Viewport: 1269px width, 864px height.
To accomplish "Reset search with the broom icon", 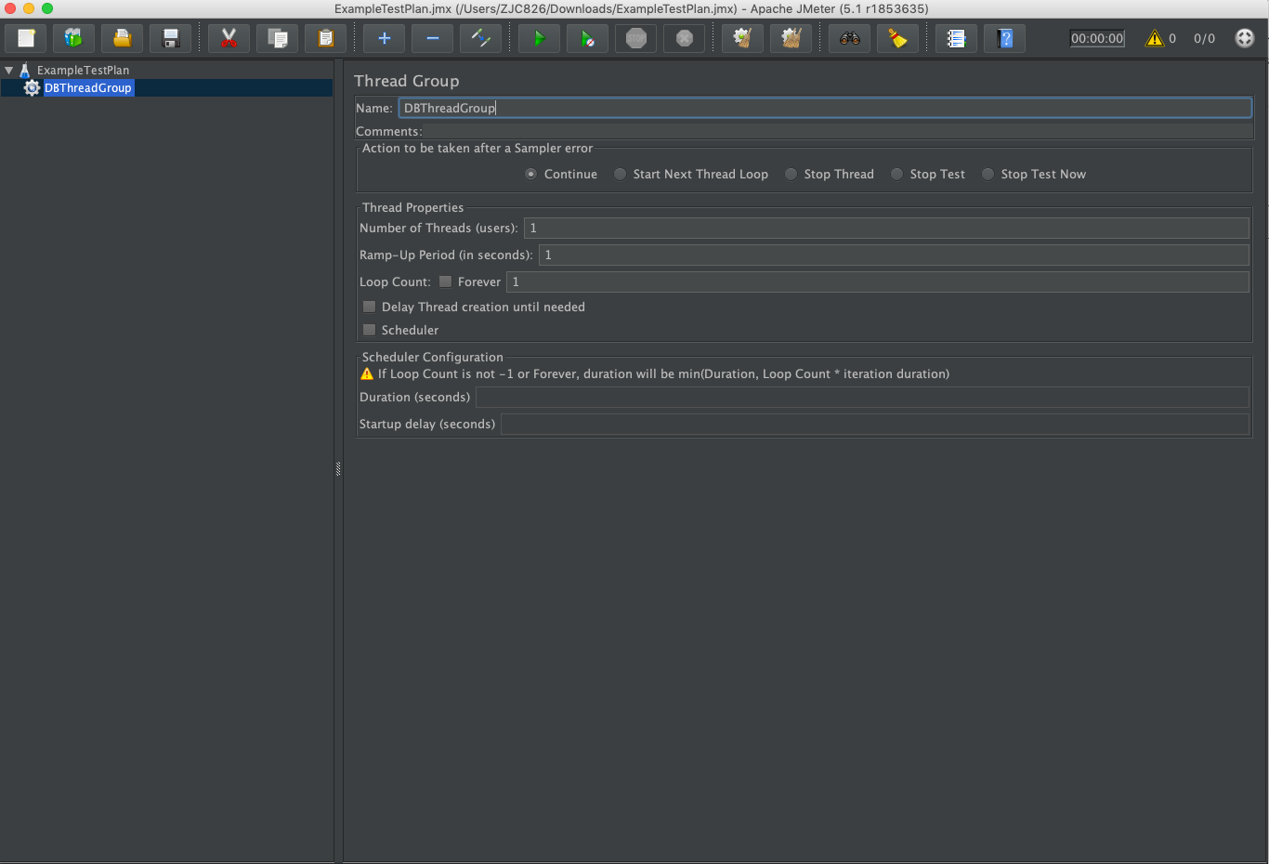I will [x=897, y=38].
